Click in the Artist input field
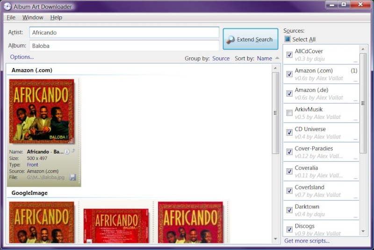This screenshot has height=250, width=374. click(124, 32)
